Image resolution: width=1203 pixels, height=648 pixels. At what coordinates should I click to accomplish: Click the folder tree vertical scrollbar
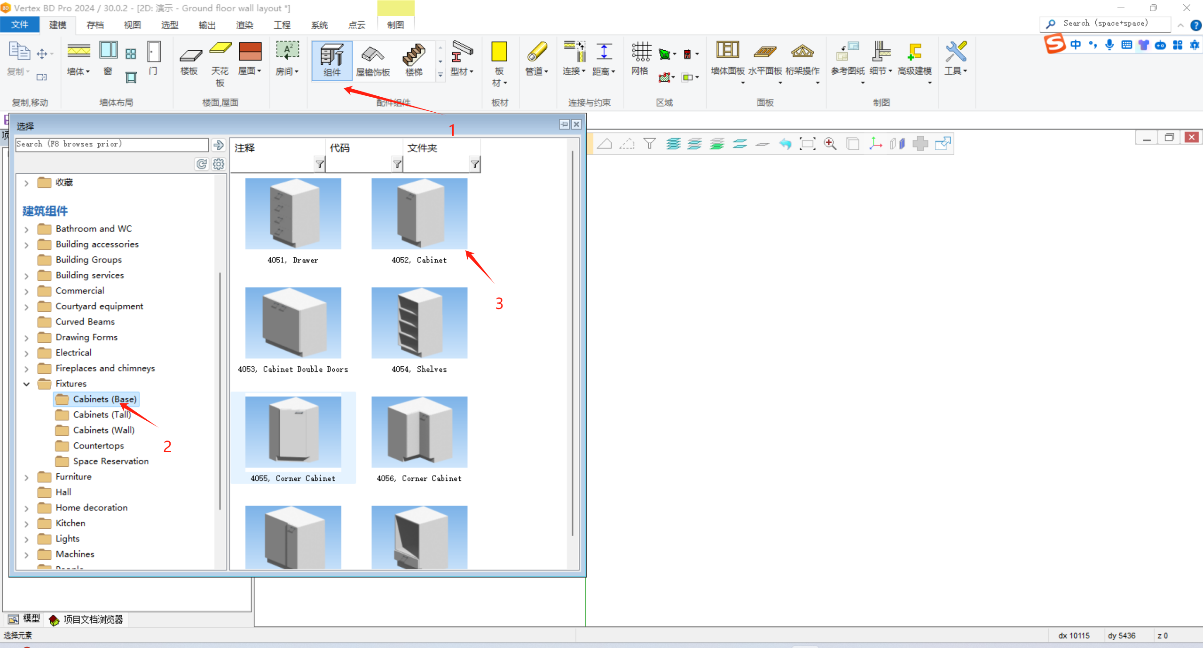click(220, 391)
